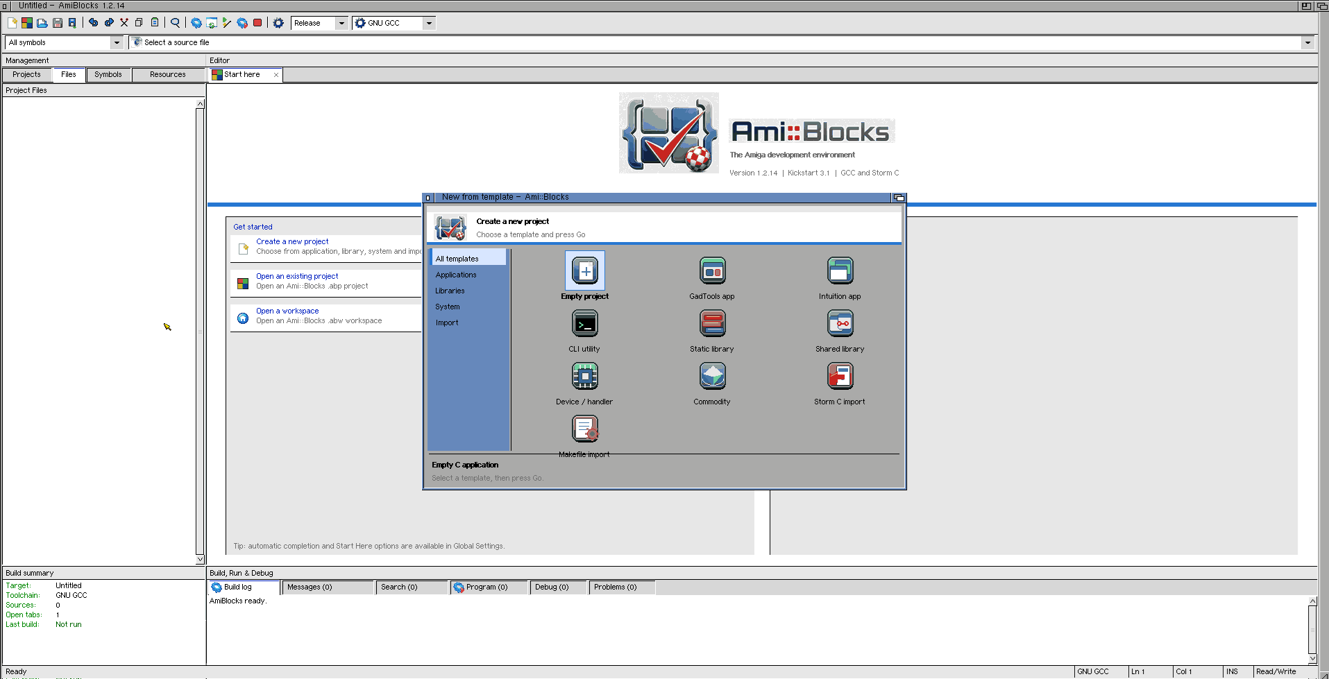Screen dimensions: 1329x679
Task: Select the Empty project template icon
Action: 585,270
